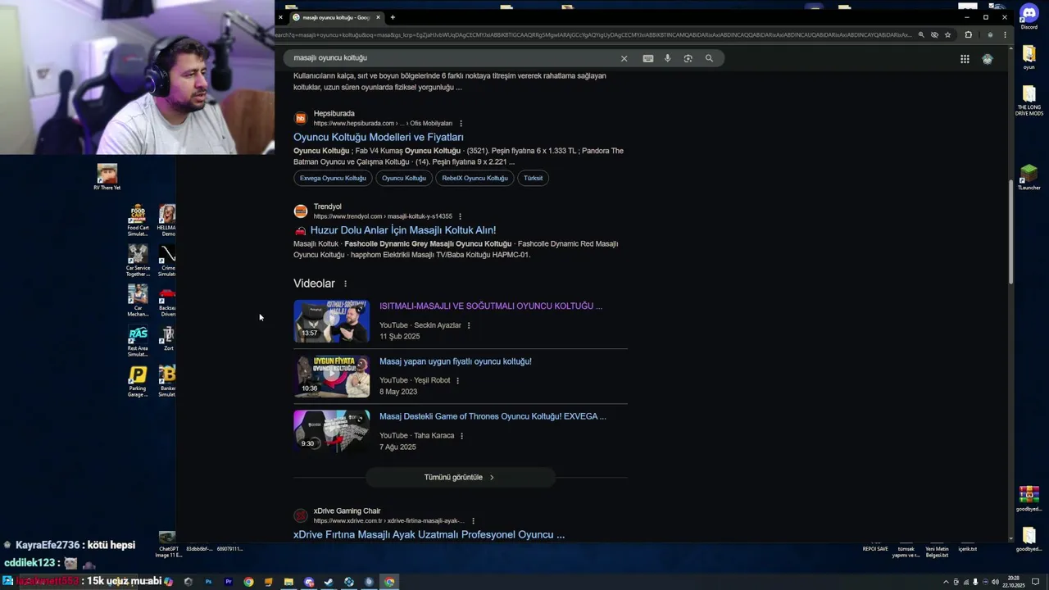Image resolution: width=1049 pixels, height=590 pixels.
Task: Open Car Service Together desktop shortcut
Action: 138,261
